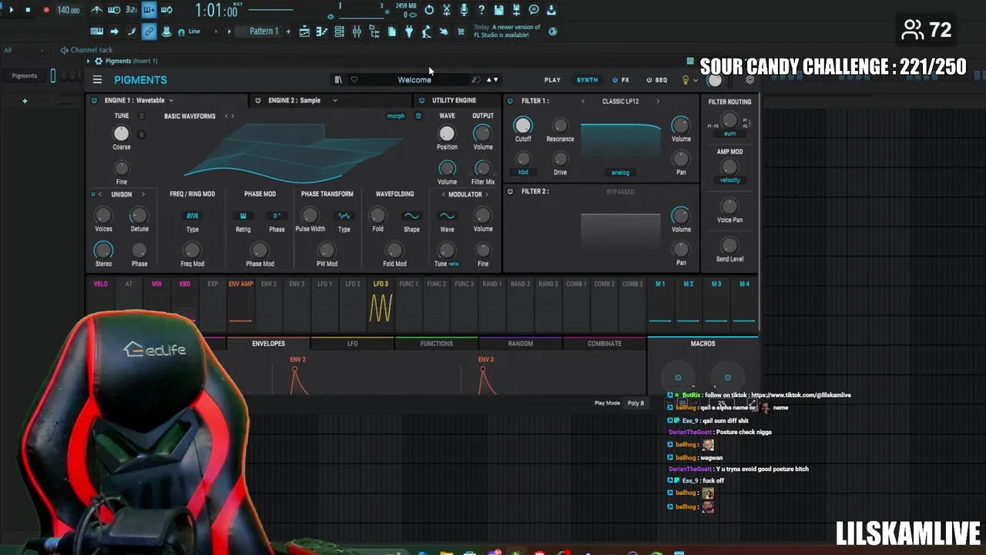Favorite the preset with the heart icon
Screen dimensions: 986x555
pyautogui.click(x=354, y=79)
